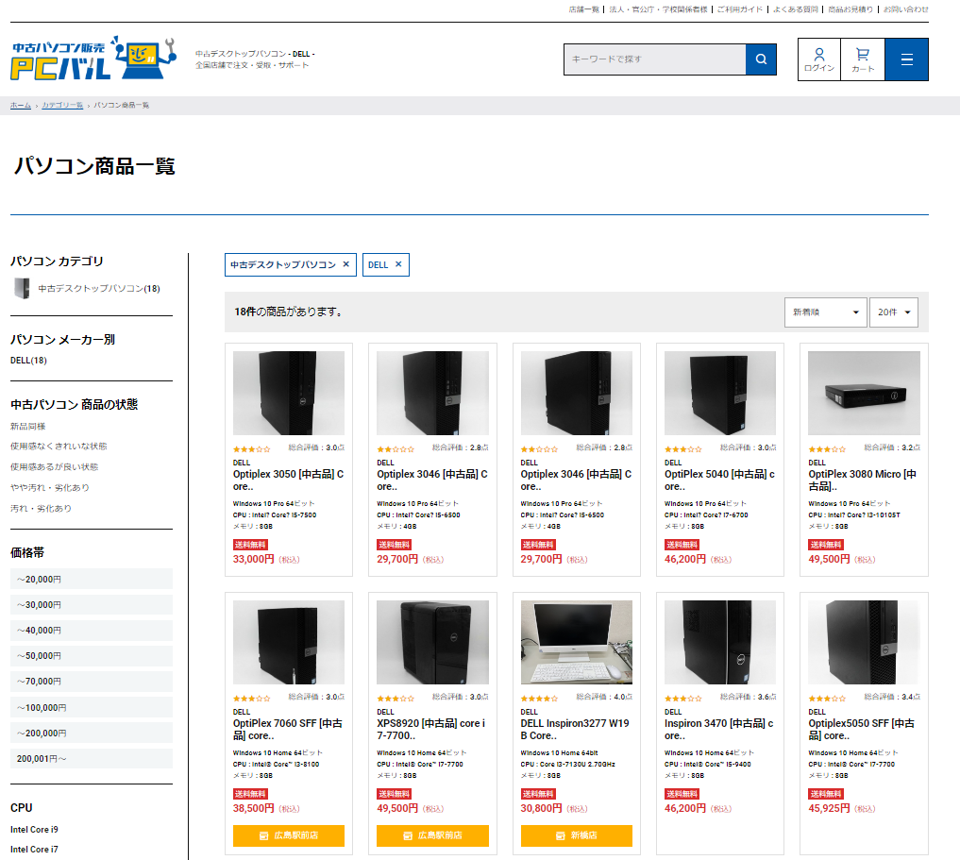Open the ご利用ガイド link
This screenshot has height=860, width=960.
point(740,9)
